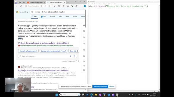
Task: Open Edge collections icon
Action: tap(68, 6)
